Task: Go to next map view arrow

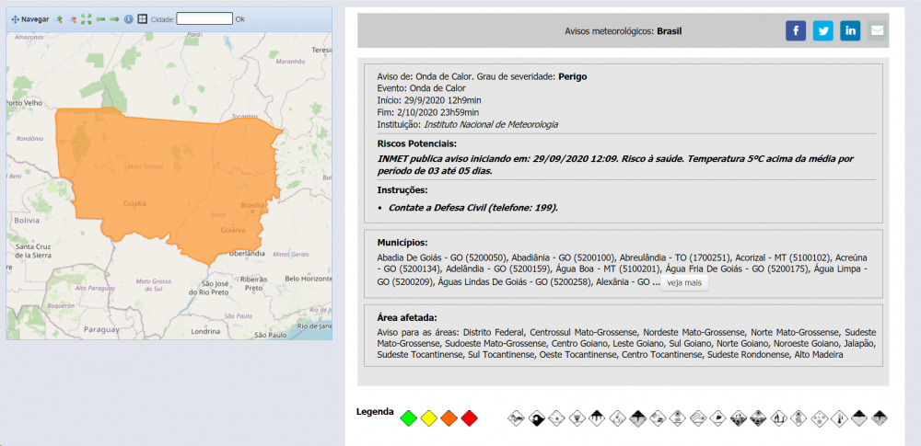Action: [x=114, y=18]
